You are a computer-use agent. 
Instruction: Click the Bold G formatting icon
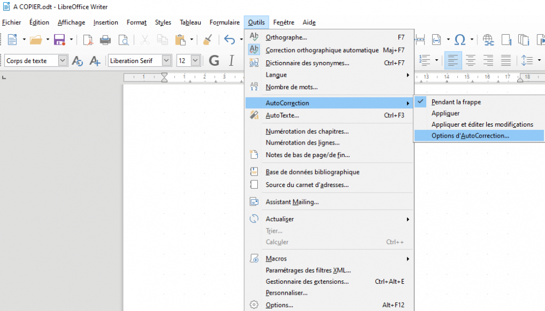pyautogui.click(x=214, y=61)
